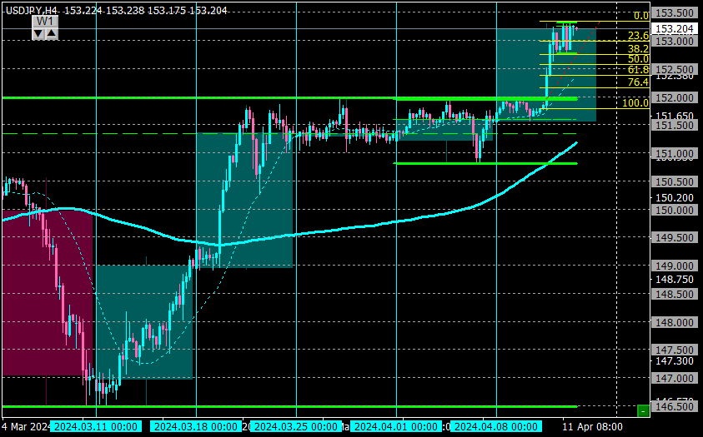Click the 11 Apr 08:00 time label
This screenshot has width=703, height=437.
tap(592, 427)
